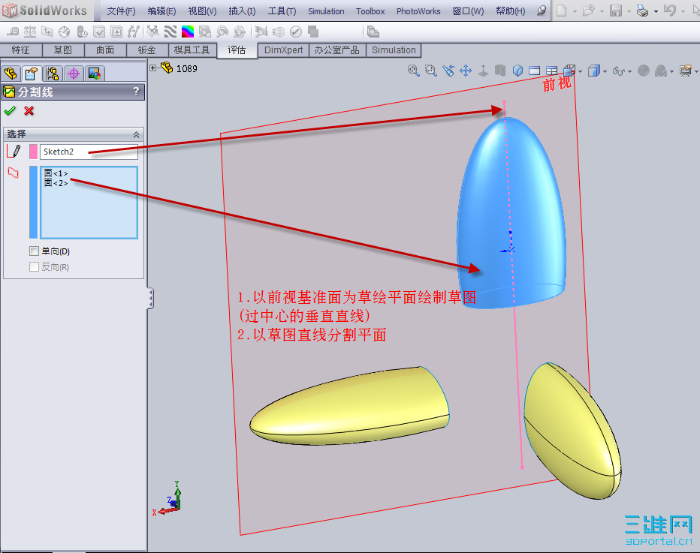Click the help question mark in 分割线 header
The image size is (700, 553).
coord(136,92)
